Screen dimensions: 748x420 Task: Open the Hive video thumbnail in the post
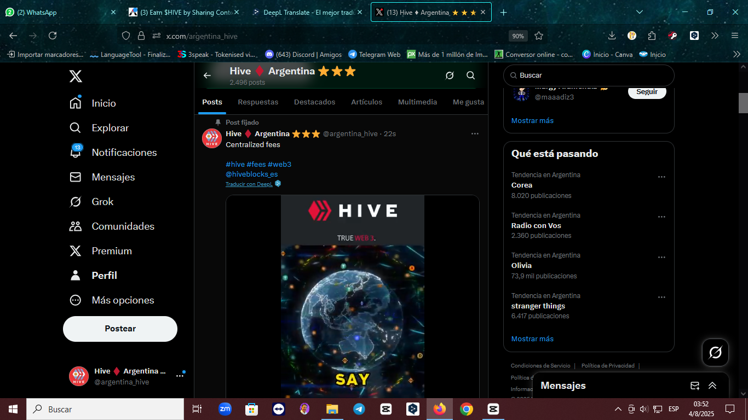point(353,296)
